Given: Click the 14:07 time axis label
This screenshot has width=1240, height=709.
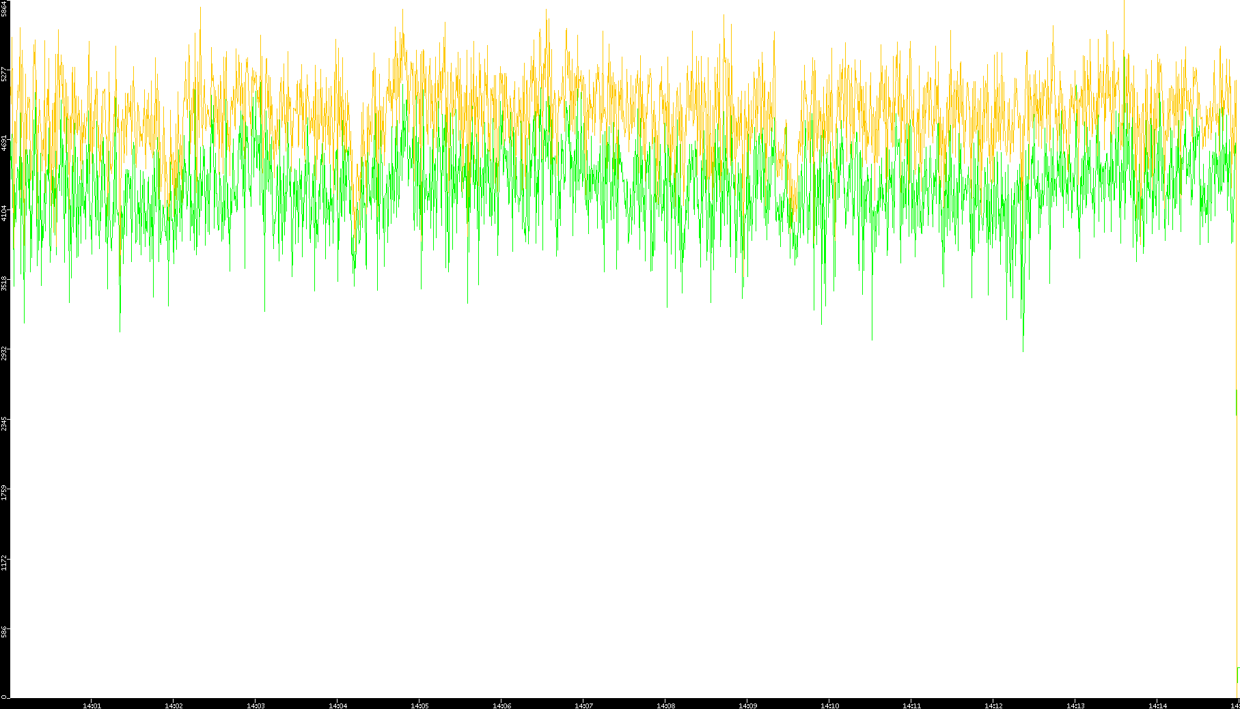Looking at the screenshot, I should 583,706.
